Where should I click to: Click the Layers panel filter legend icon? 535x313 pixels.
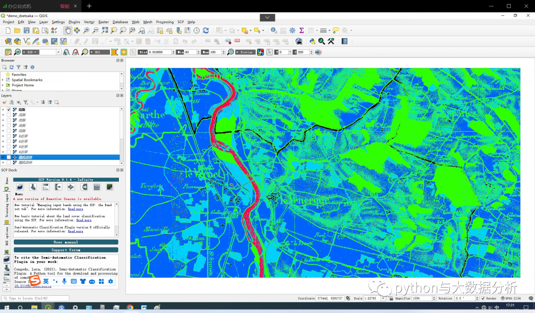click(x=26, y=103)
